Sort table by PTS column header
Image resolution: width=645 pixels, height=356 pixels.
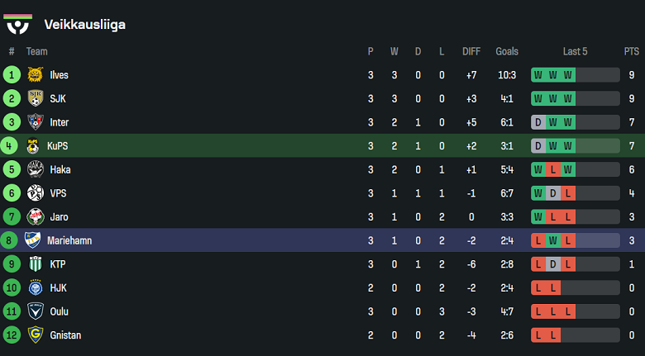click(632, 51)
